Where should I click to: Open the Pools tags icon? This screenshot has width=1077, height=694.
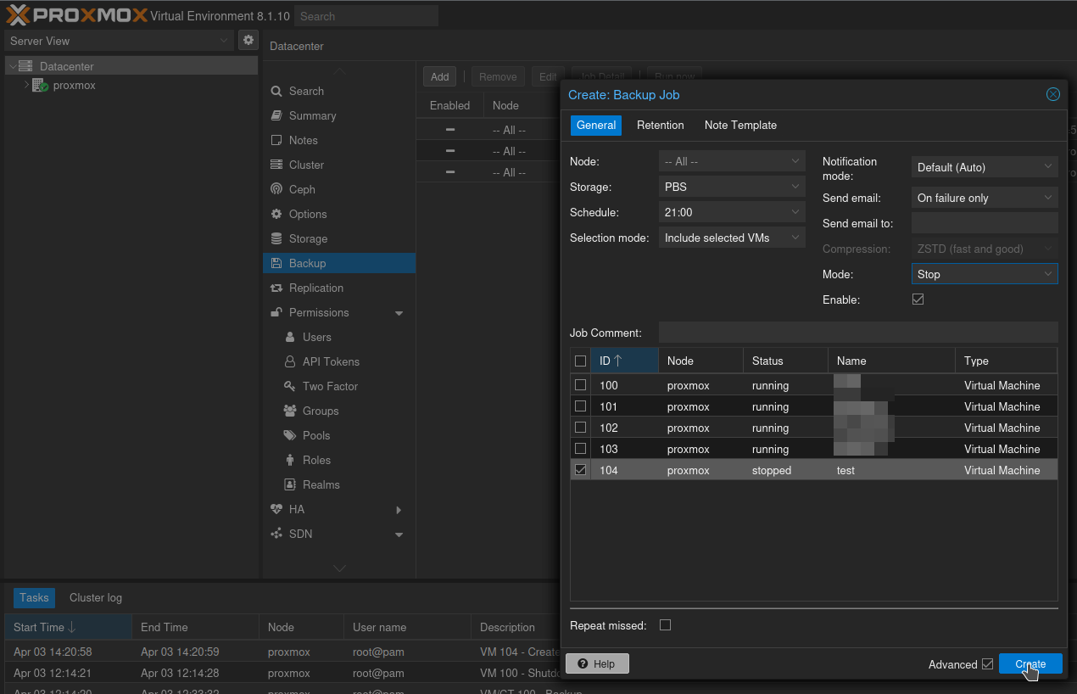coord(290,435)
